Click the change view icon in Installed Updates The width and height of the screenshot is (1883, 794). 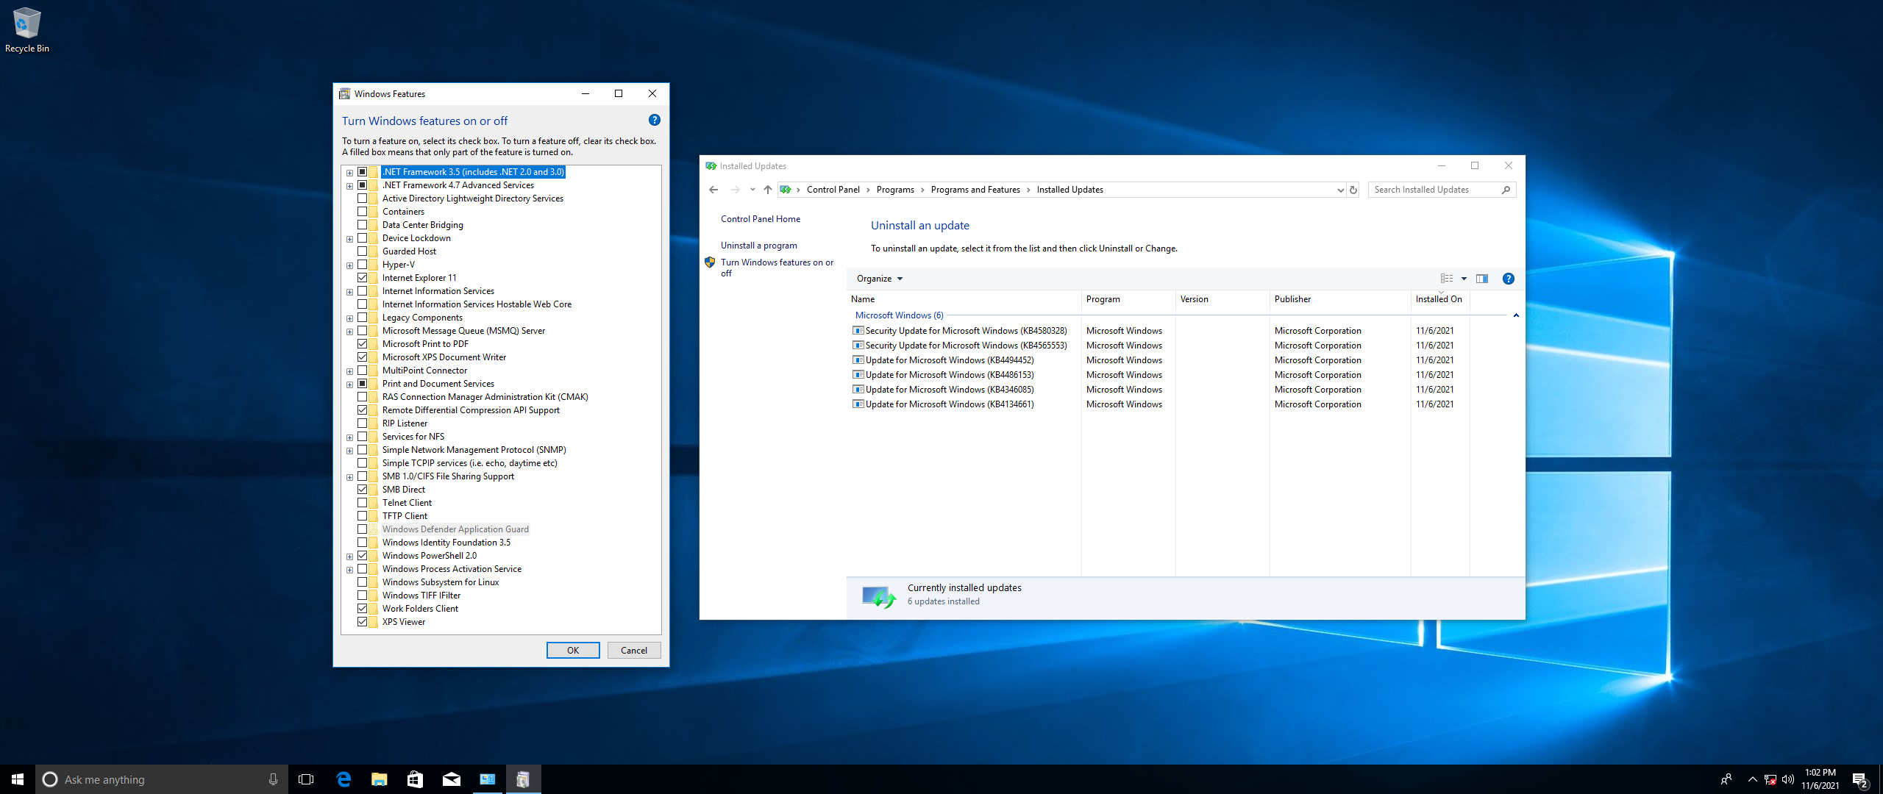click(x=1446, y=279)
